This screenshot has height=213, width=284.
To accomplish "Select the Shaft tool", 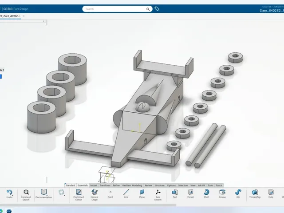I will pyautogui.click(x=206, y=194).
